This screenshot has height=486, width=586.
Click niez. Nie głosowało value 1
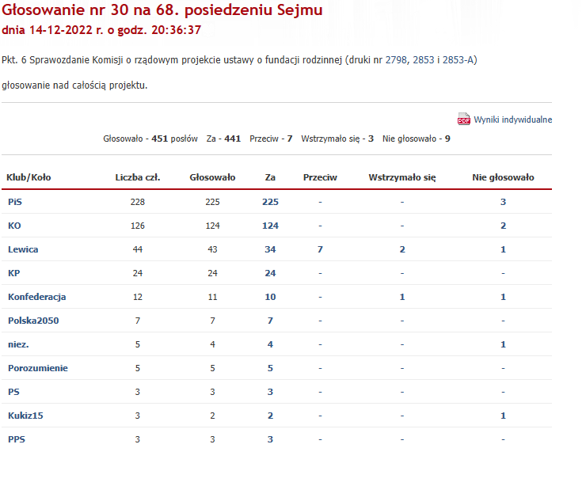click(x=503, y=344)
